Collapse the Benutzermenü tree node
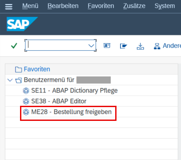181x160 pixels. pos(10,80)
